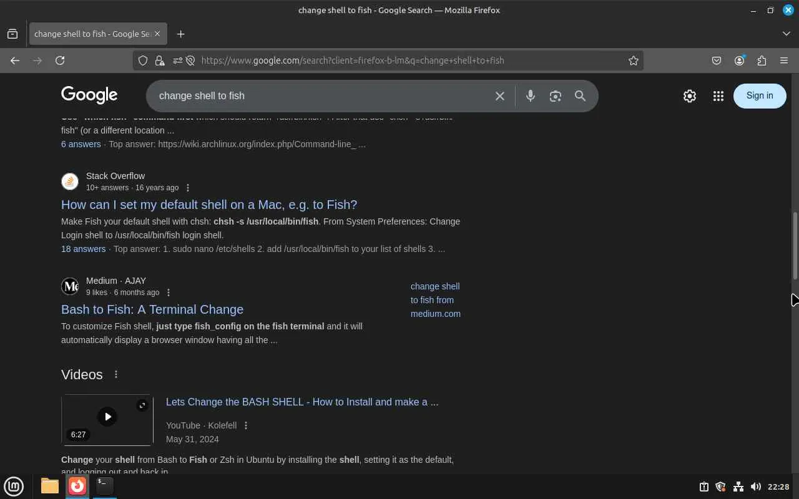Open the Linux Mint start menu
This screenshot has width=799, height=499.
click(14, 486)
